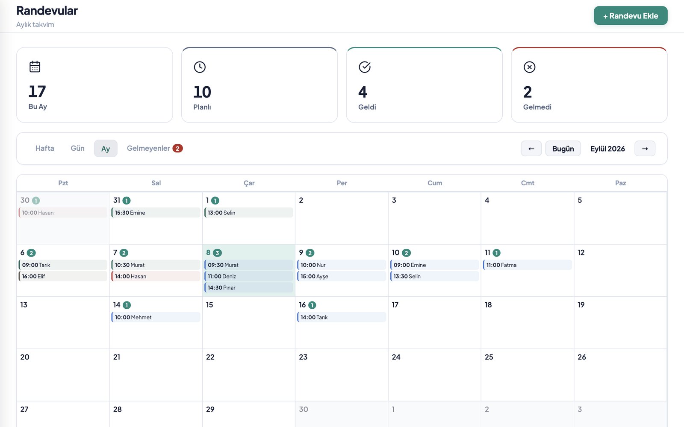
Task: Open the 13:30 Selin appointment
Action: (434, 276)
